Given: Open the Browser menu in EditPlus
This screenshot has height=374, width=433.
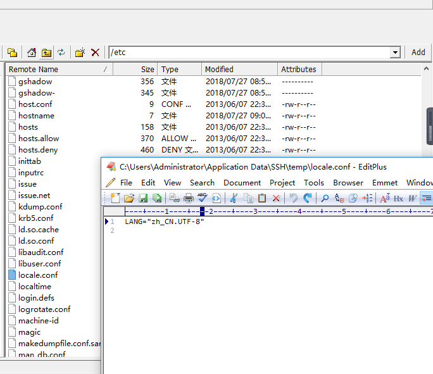Looking at the screenshot, I should tap(348, 183).
